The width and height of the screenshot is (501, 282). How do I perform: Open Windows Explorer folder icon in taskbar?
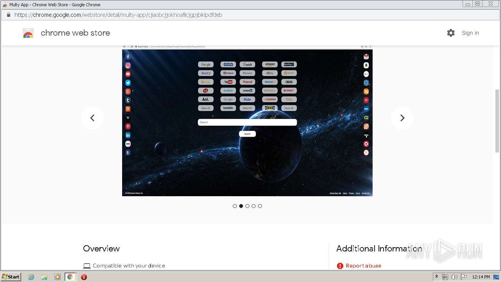point(44,277)
